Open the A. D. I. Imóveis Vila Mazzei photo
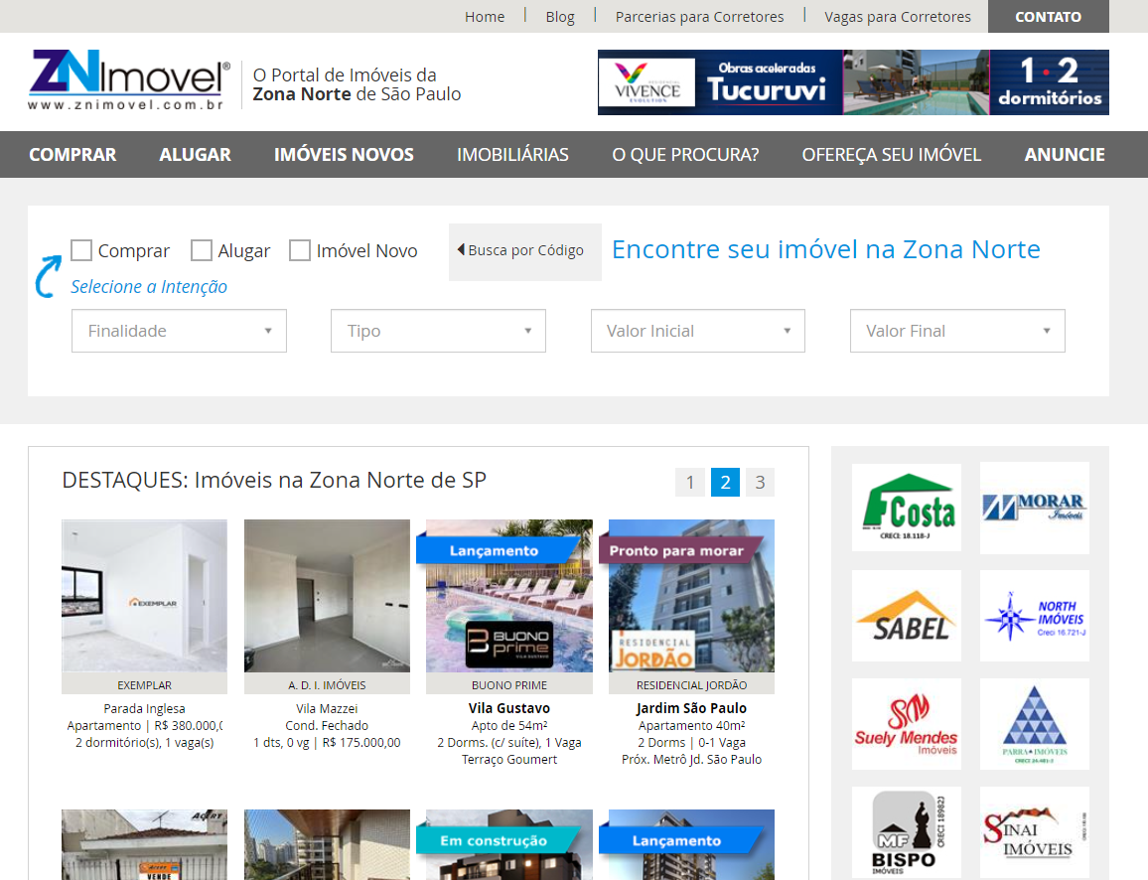 (x=328, y=596)
